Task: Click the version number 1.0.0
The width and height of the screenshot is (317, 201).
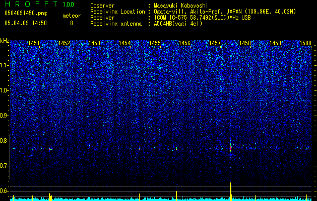Action: (x=69, y=5)
